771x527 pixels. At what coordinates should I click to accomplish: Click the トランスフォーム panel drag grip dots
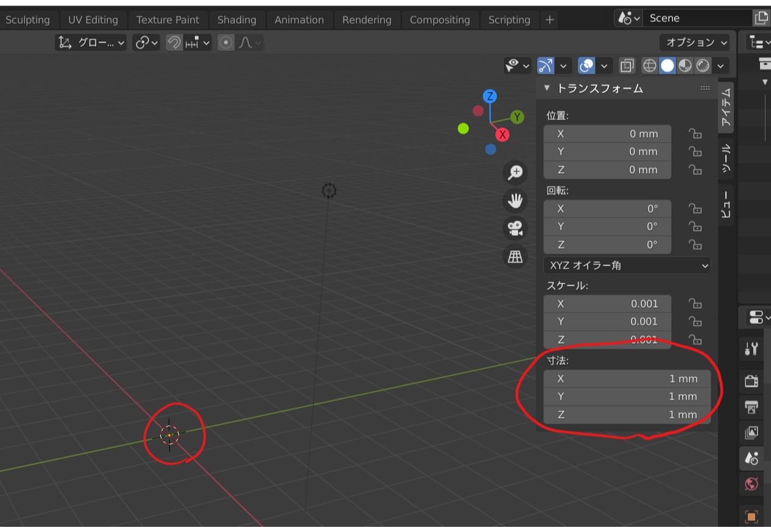point(705,88)
